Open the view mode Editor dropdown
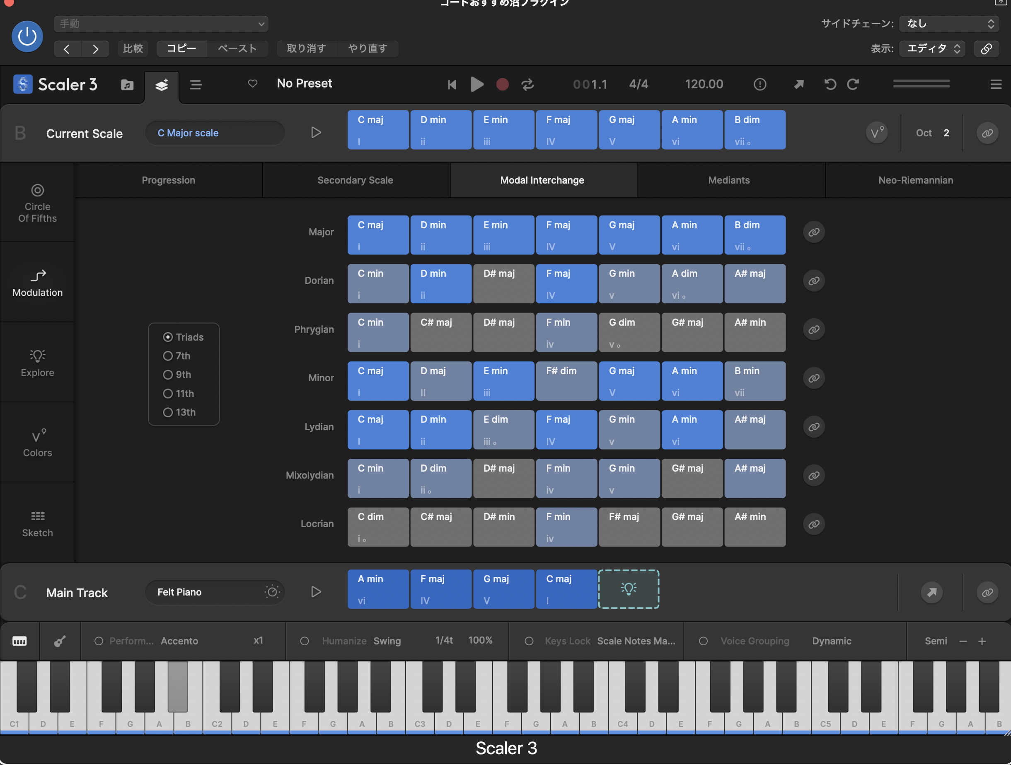1011x765 pixels. pyautogui.click(x=932, y=48)
